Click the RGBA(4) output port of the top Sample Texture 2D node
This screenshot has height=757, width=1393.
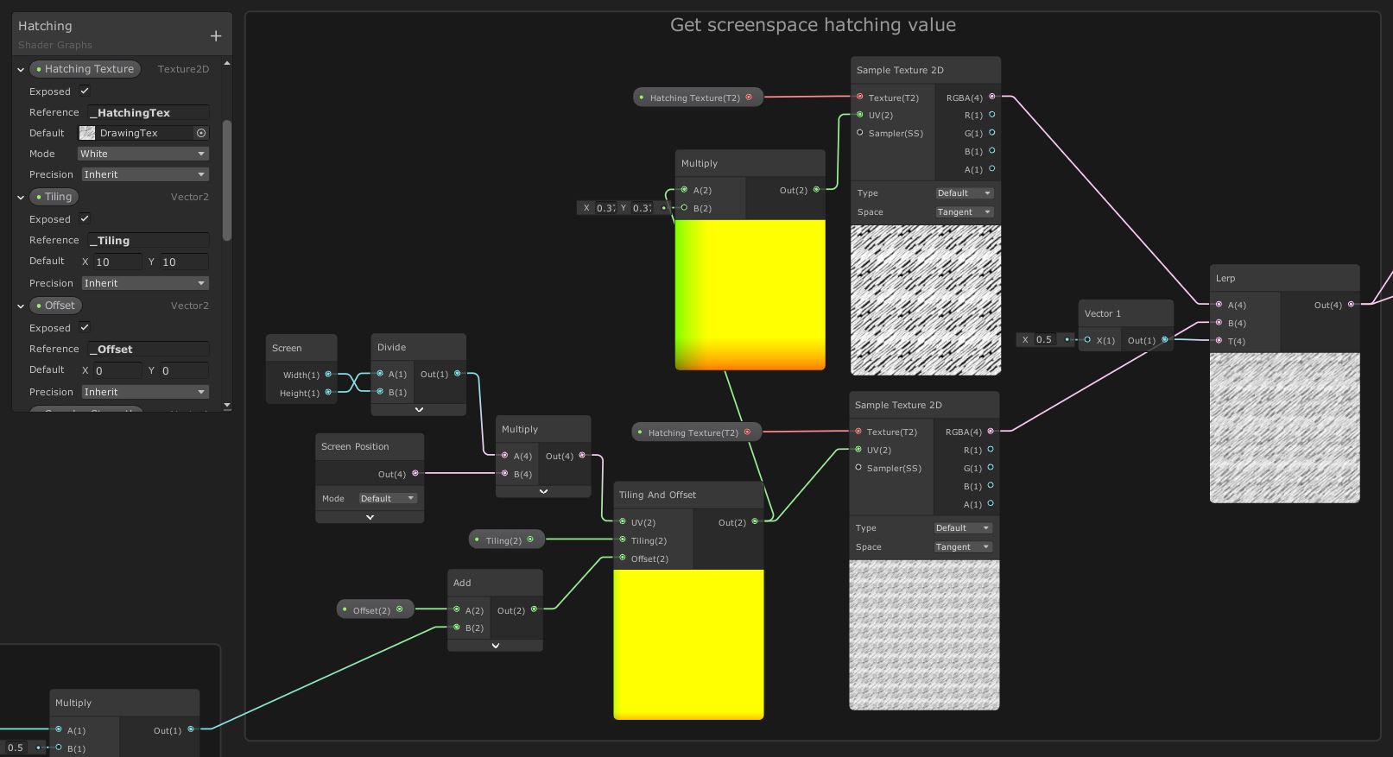991,97
